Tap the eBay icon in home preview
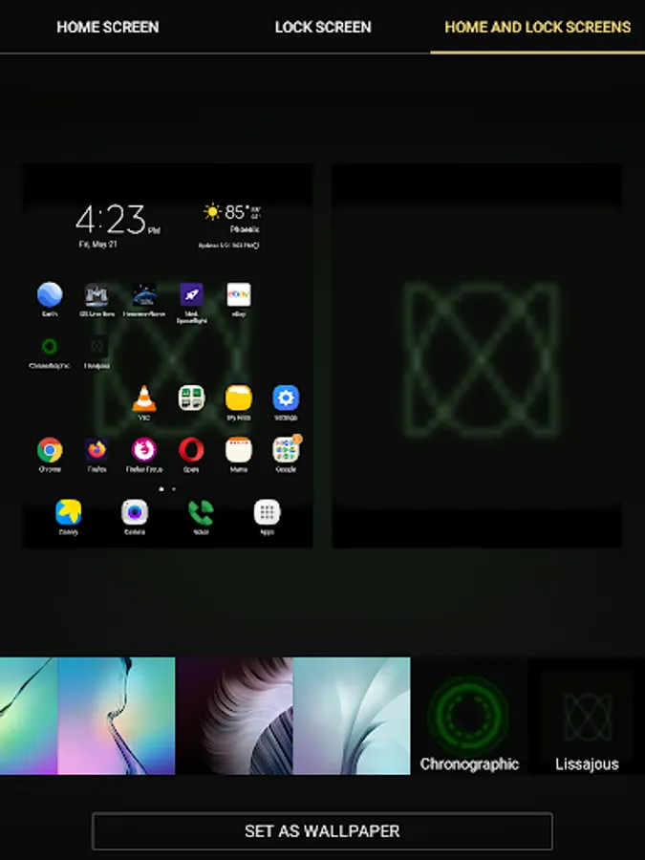Screen dimensions: 645x860 click(x=239, y=294)
